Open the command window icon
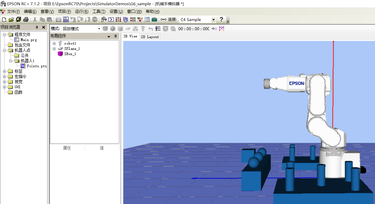 click(111, 19)
